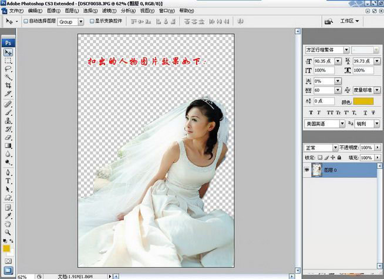The width and height of the screenshot is (384, 279).
Task: Click the faux bold text style icon
Action: click(x=309, y=112)
